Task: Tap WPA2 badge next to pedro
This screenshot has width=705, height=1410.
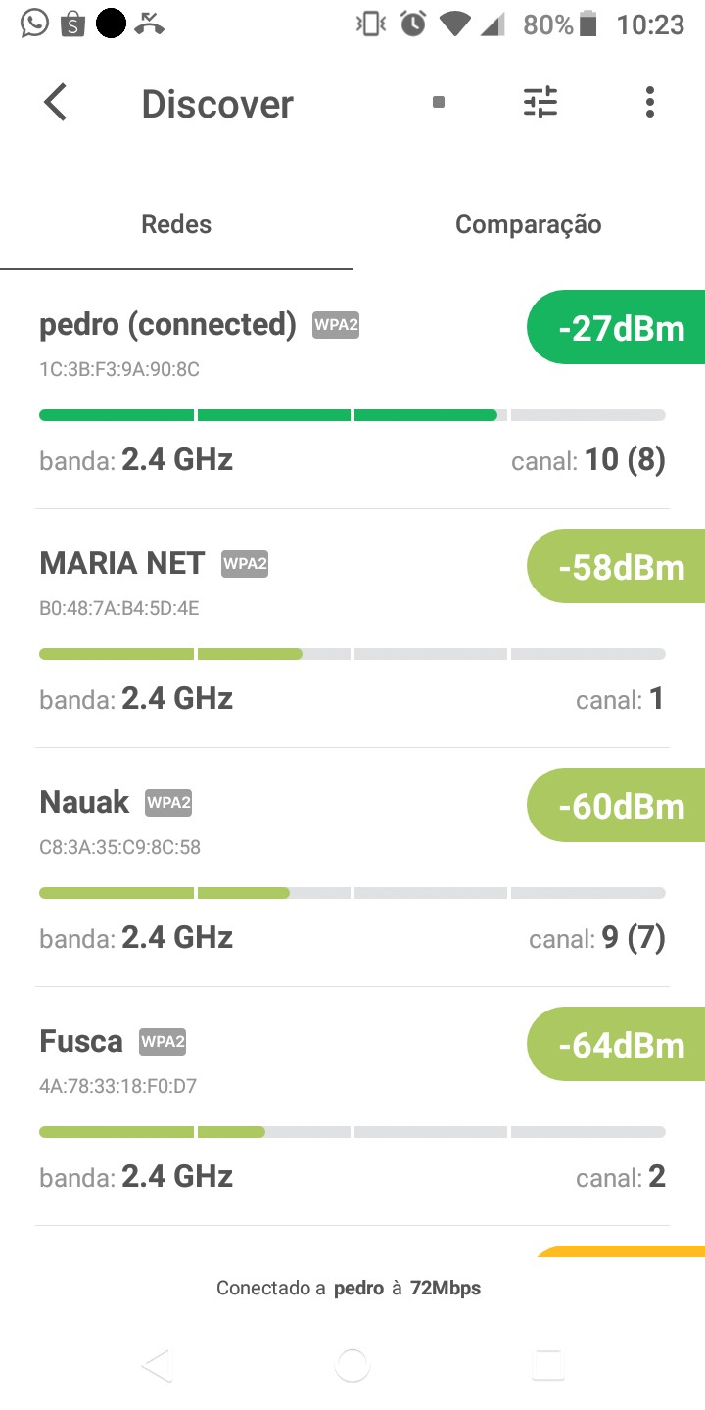Action: pos(336,325)
